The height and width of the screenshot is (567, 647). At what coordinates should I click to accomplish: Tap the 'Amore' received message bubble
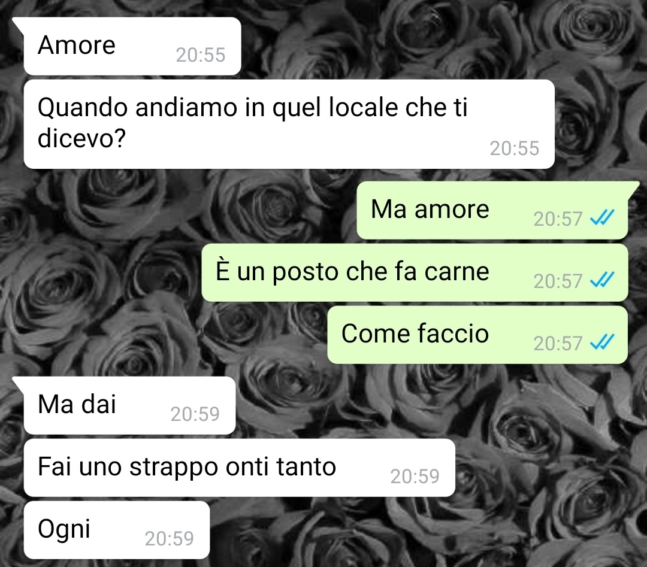tap(132, 46)
